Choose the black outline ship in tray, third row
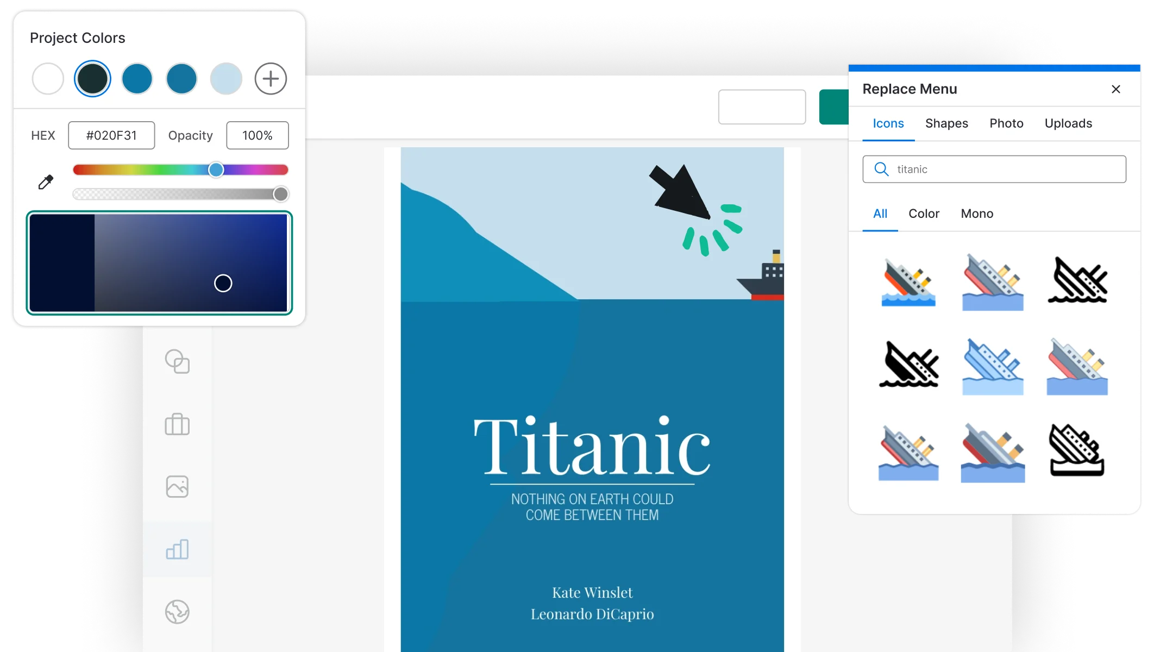Screen dimensions: 1160x652 tap(1077, 450)
